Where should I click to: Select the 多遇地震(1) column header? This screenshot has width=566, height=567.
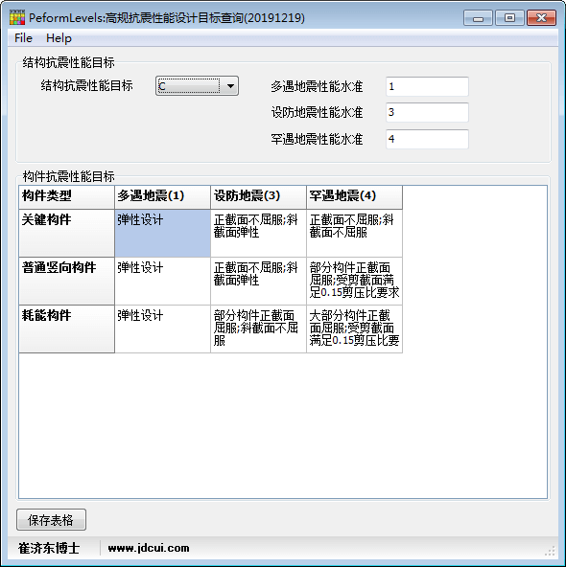click(162, 197)
